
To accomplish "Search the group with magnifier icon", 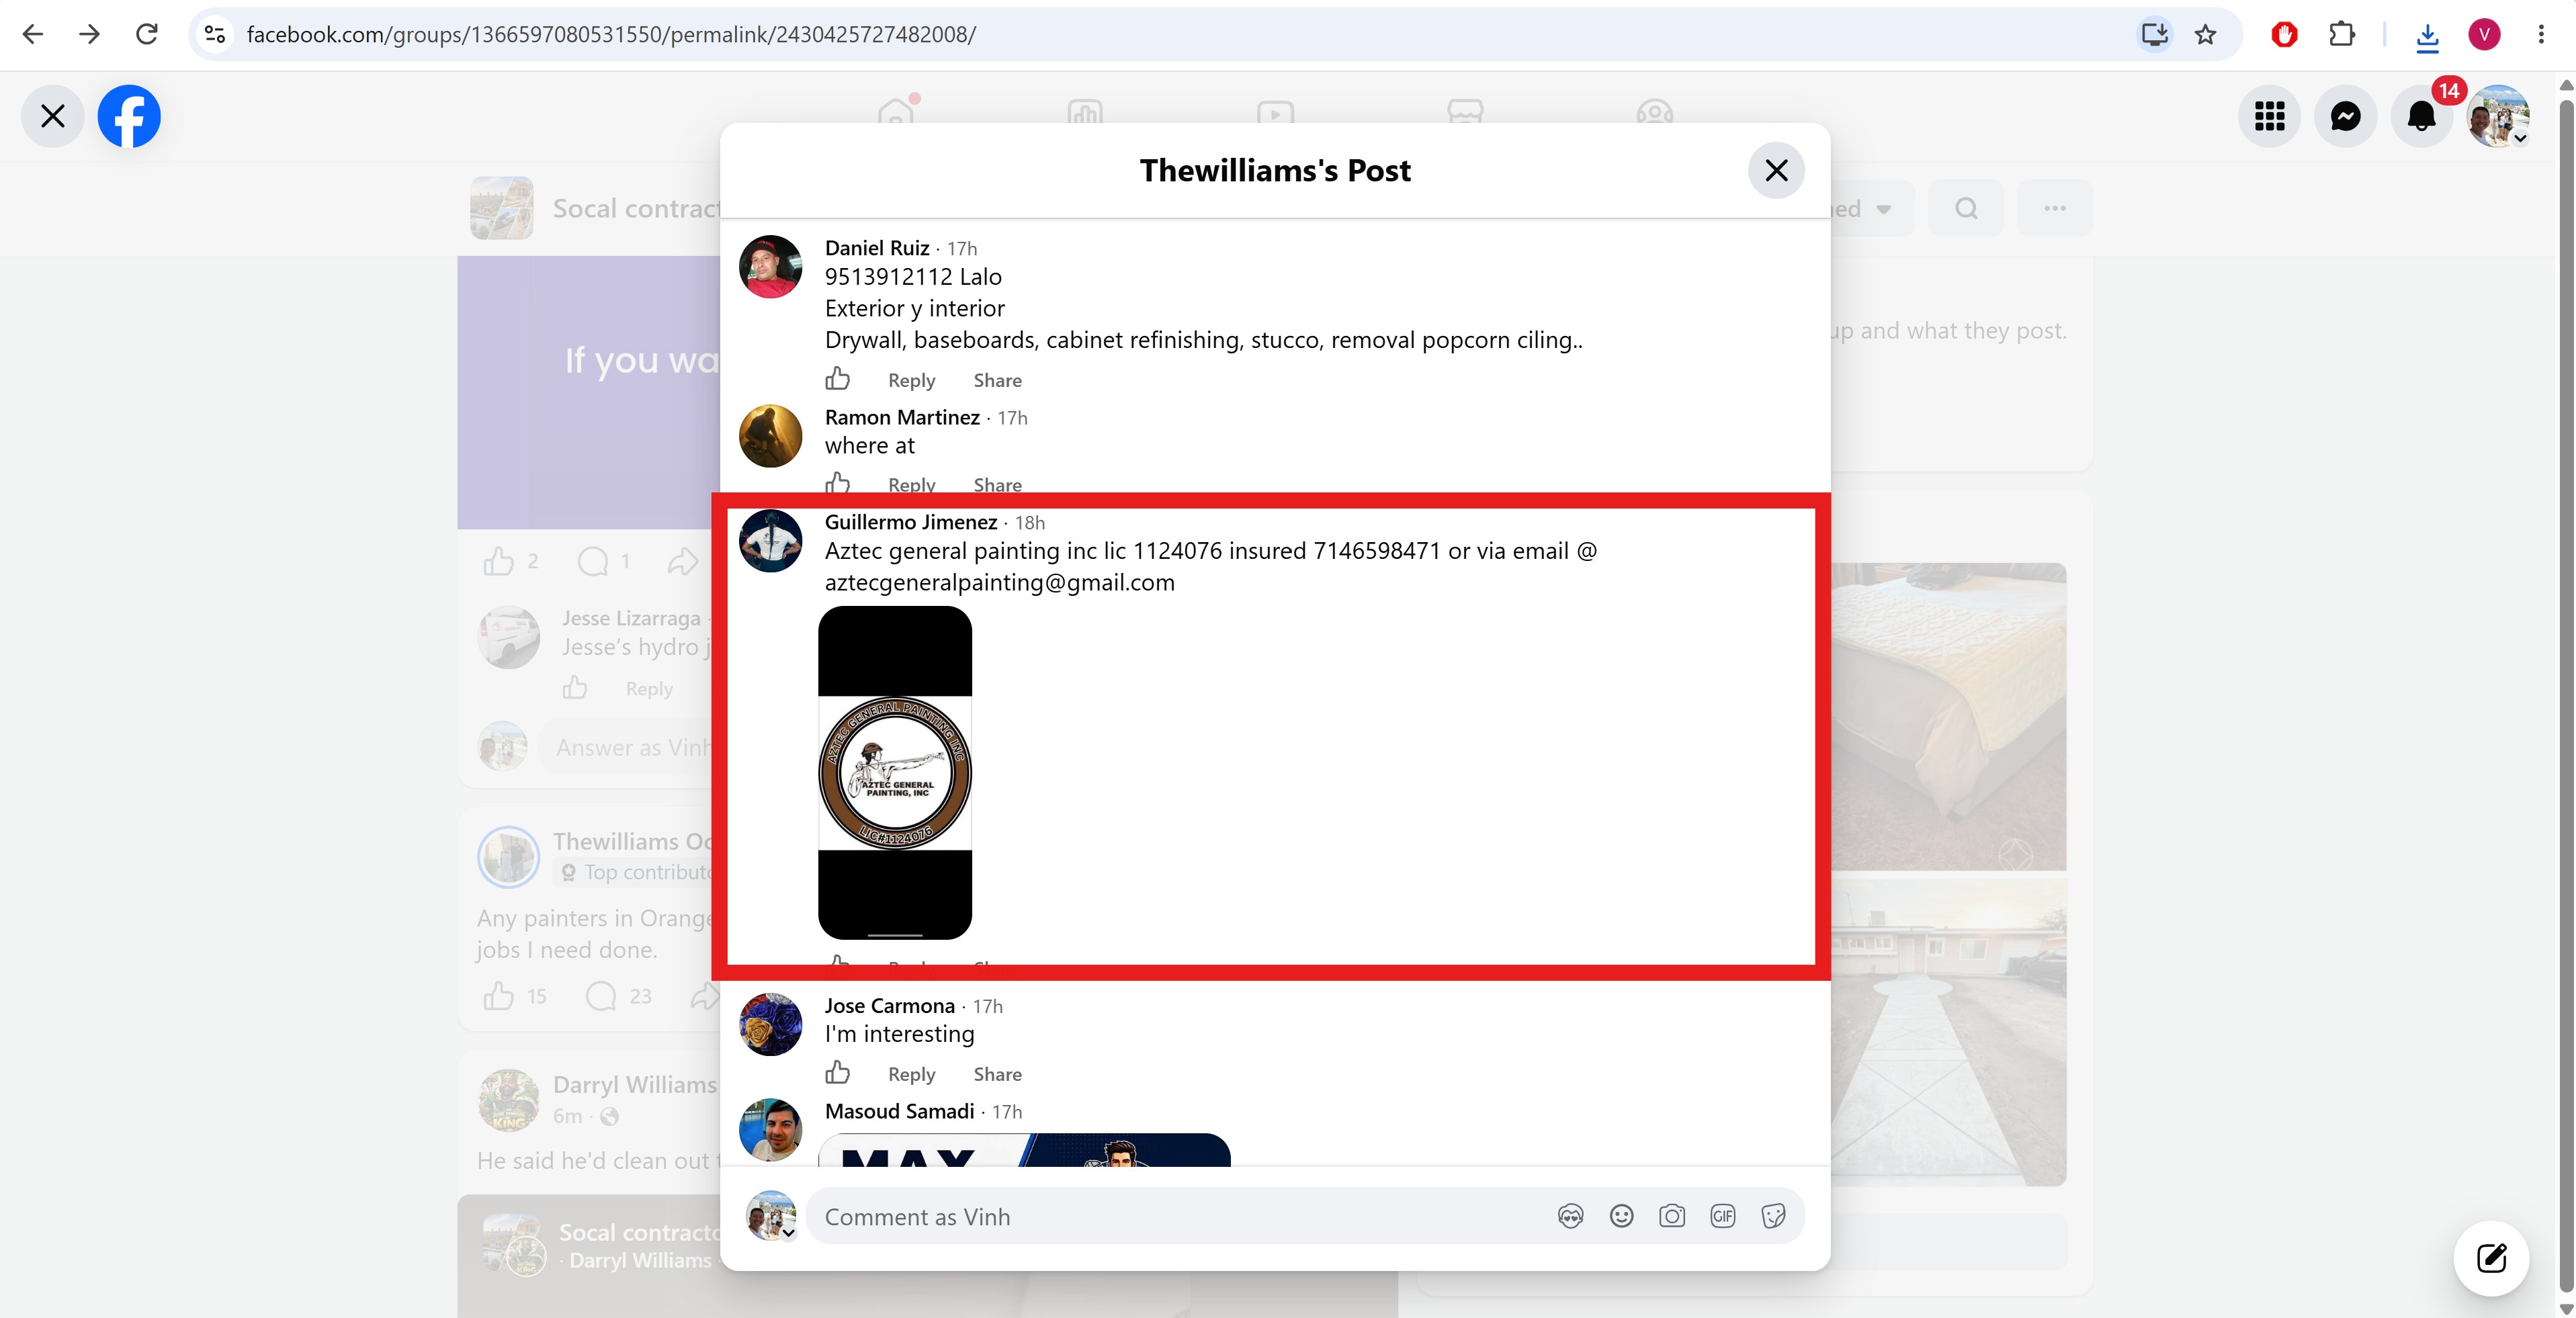I will tap(1966, 208).
